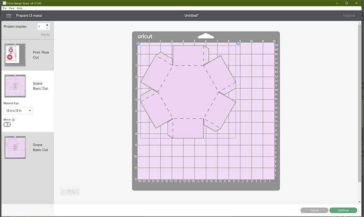Image resolution: width=364 pixels, height=217 pixels.
Task: Open the Help menu
Action: [x=20, y=8]
